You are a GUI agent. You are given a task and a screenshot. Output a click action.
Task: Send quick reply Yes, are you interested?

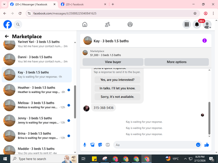117,80
